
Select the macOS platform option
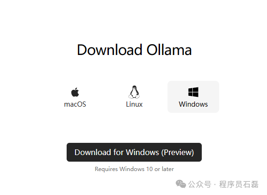point(75,97)
